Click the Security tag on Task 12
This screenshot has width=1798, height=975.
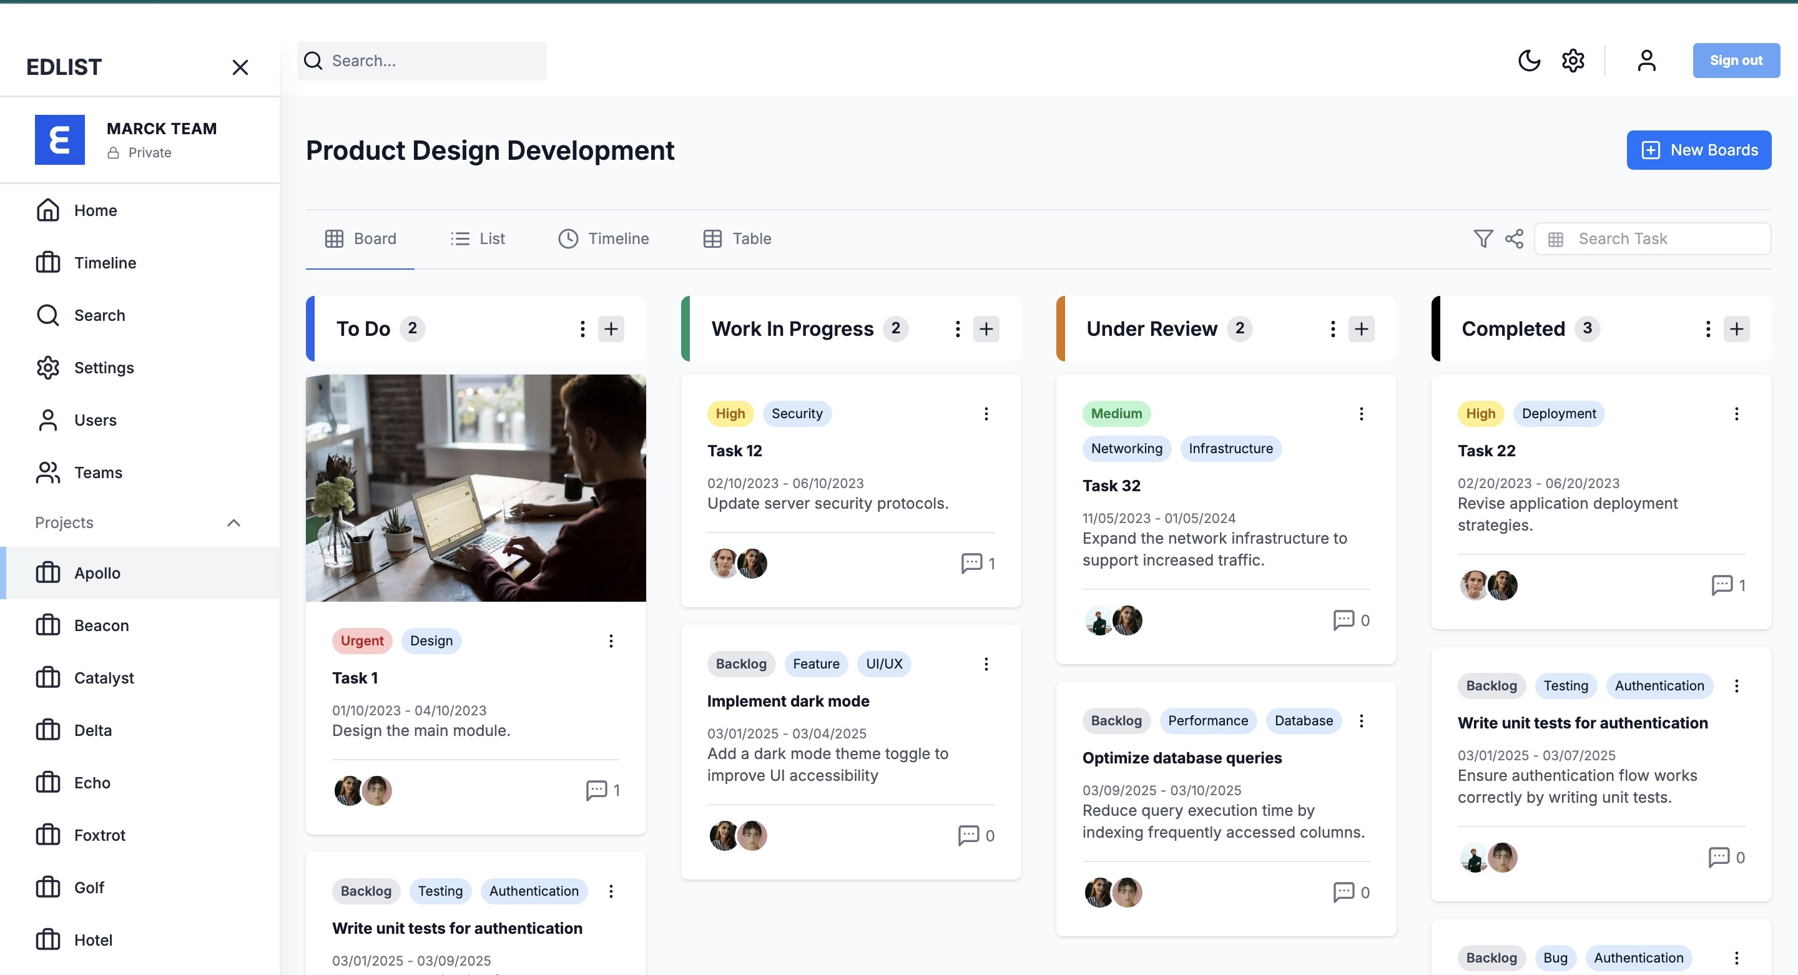tap(797, 414)
